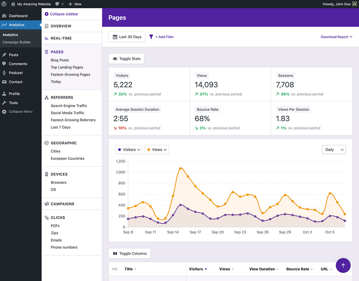Image resolution: width=359 pixels, height=281 pixels.
Task: Select Campaign Builder in the admin submenu
Action: [17, 42]
